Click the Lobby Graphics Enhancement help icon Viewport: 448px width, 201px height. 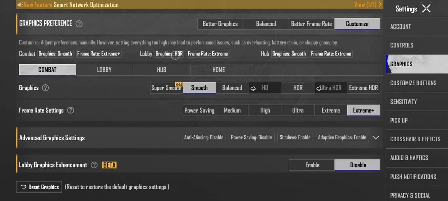pyautogui.click(x=94, y=165)
